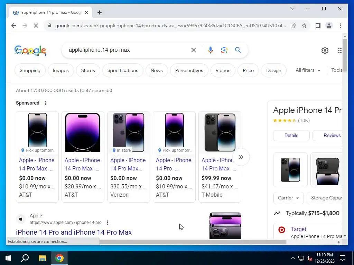This screenshot has width=354, height=265.
Task: Open the Chrome side panel
Action: pos(318,26)
